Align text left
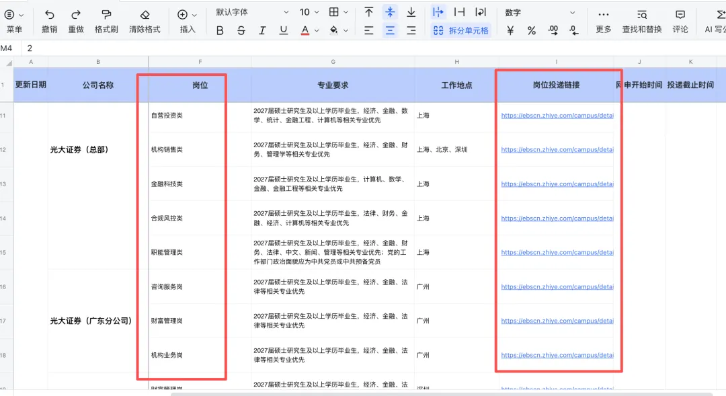The height and width of the screenshot is (396, 726). (x=368, y=30)
